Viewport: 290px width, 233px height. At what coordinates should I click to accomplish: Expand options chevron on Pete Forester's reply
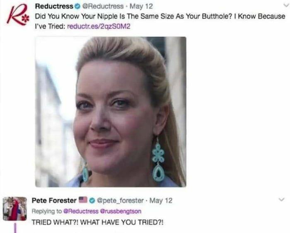tap(281, 199)
